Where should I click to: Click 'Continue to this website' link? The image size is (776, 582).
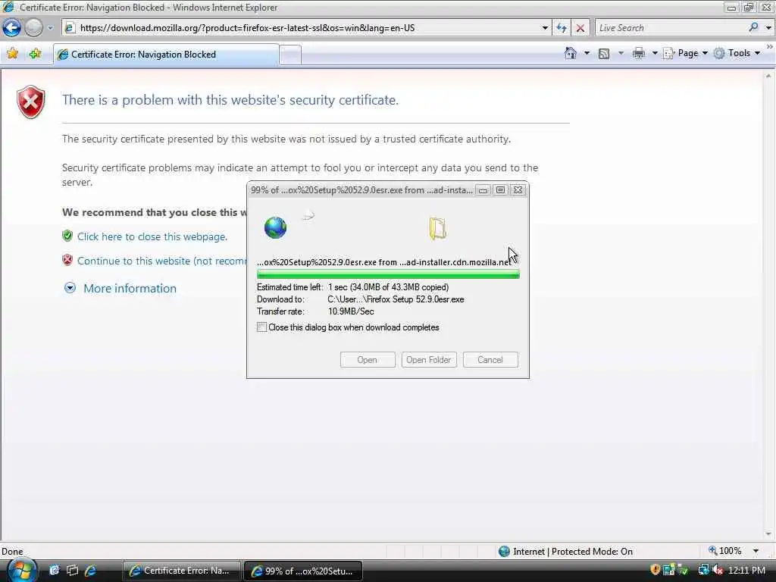click(x=161, y=261)
